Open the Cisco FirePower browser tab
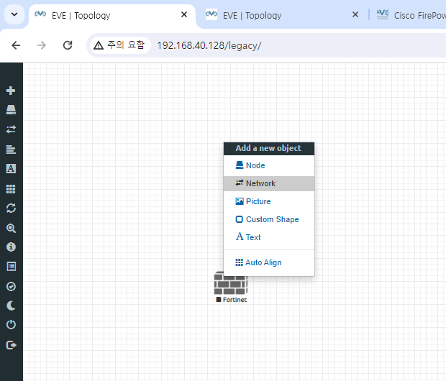The height and width of the screenshot is (381, 446). point(411,15)
